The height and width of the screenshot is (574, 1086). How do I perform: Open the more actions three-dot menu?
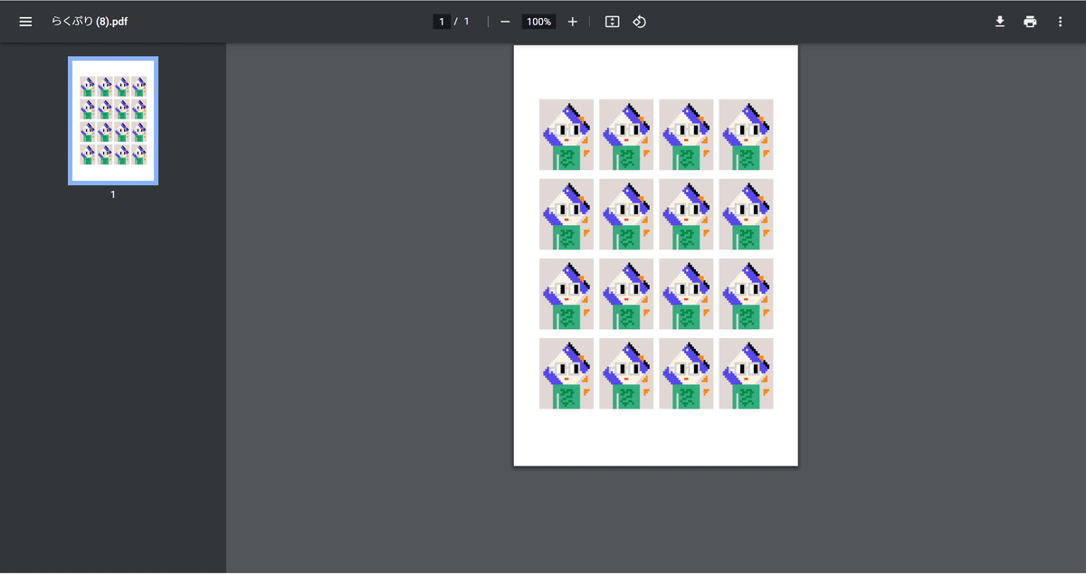tap(1060, 22)
